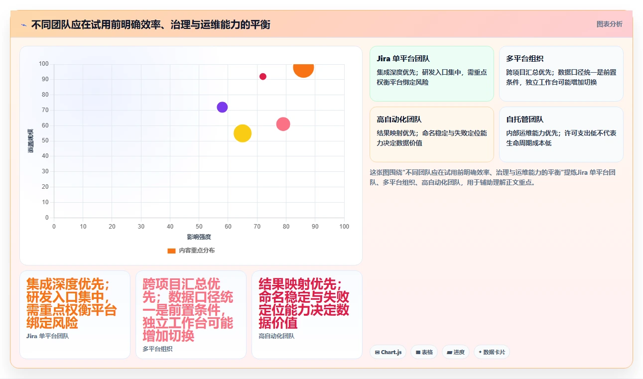Viewport: 643px width, 379px height.
Task: Open the 自托管团队 card
Action: [x=561, y=134]
